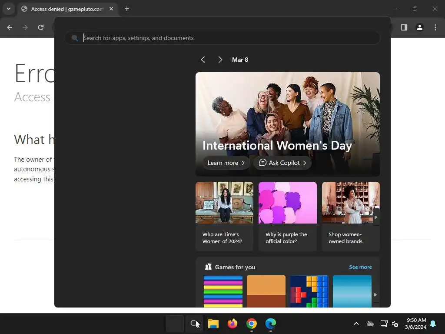
Task: Click OneDrive cloud tray icon
Action: click(x=370, y=324)
